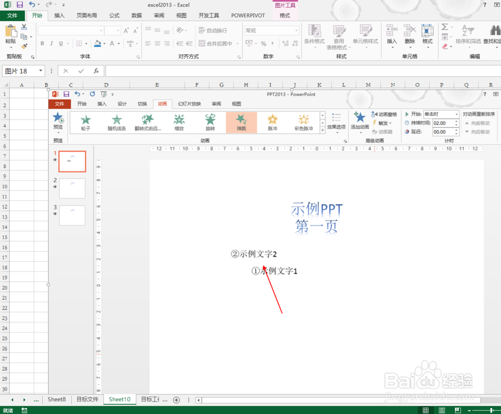Click the 插入 cells button in 单元格 group
This screenshot has width=501, height=414.
pyautogui.click(x=392, y=37)
